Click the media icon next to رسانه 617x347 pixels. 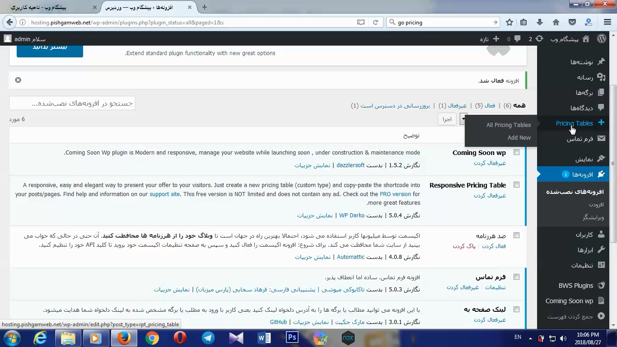[x=601, y=77]
